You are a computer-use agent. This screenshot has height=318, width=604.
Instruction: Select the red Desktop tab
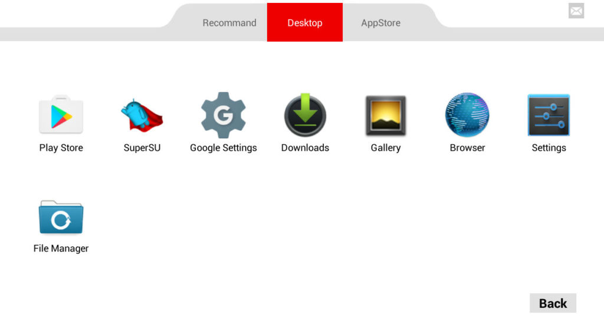[x=305, y=22]
